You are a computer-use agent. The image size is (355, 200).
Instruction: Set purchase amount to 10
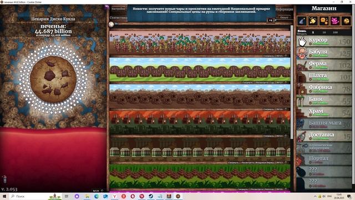pos(324,32)
